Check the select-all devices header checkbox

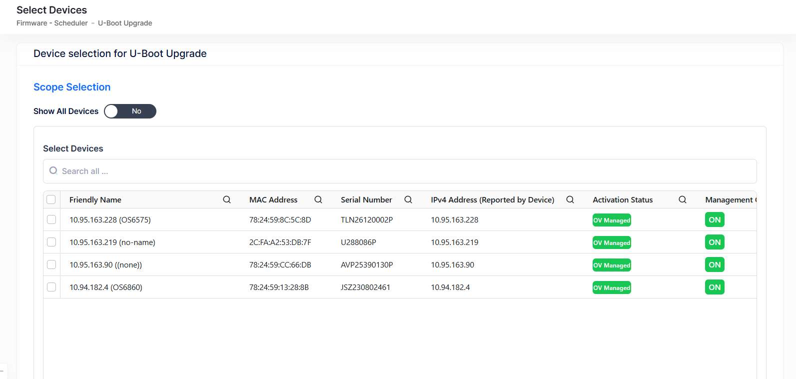pos(51,199)
